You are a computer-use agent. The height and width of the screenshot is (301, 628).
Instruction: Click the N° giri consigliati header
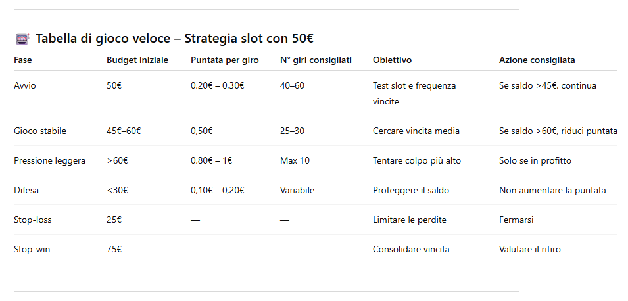316,60
